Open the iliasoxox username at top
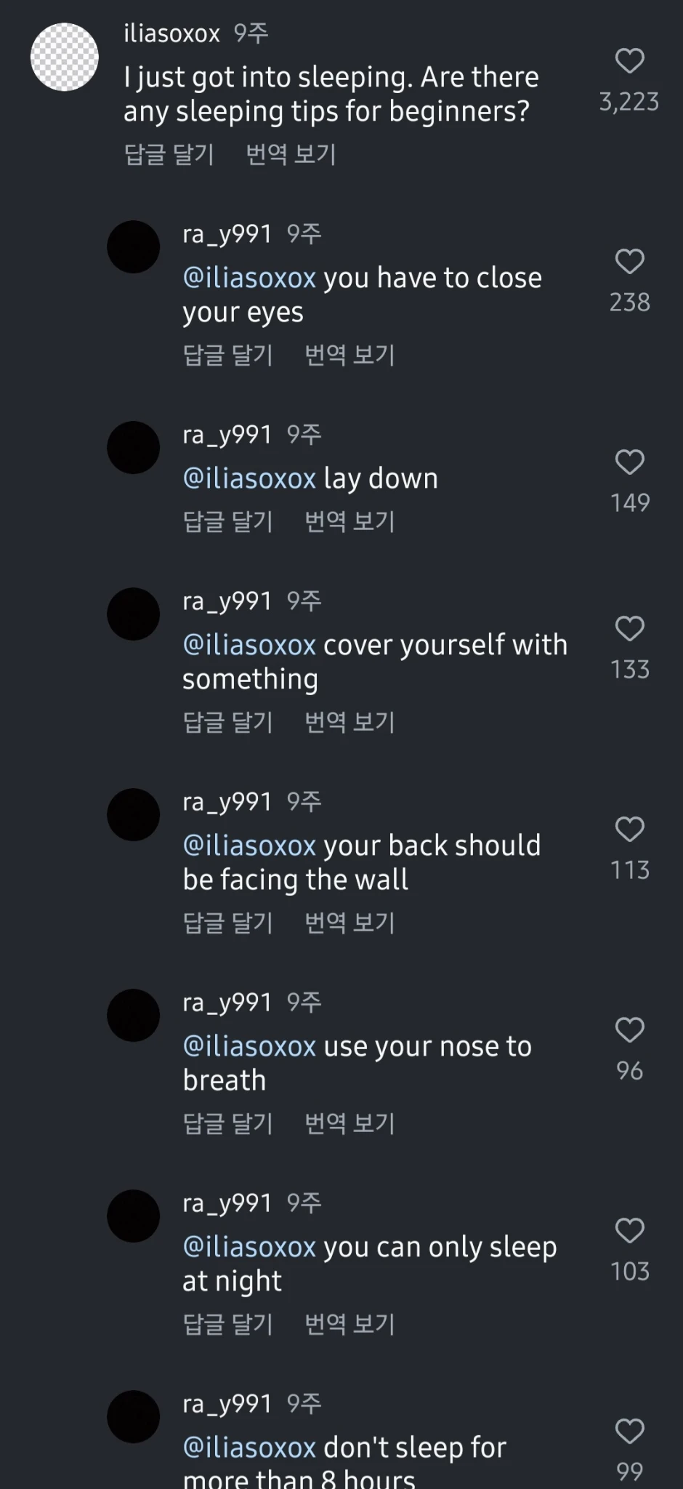This screenshot has width=683, height=1489. pyautogui.click(x=171, y=33)
